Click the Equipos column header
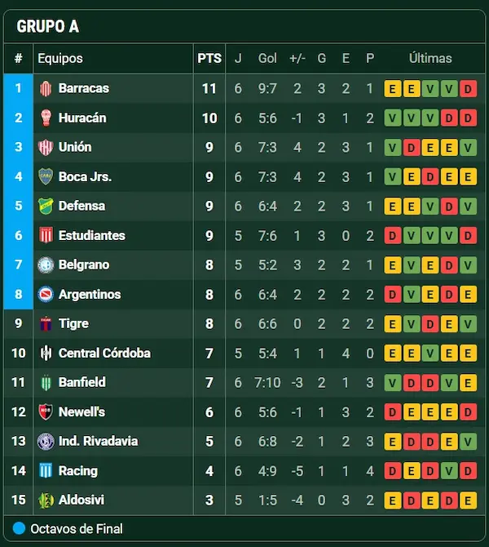This screenshot has height=547, width=489. 60,58
